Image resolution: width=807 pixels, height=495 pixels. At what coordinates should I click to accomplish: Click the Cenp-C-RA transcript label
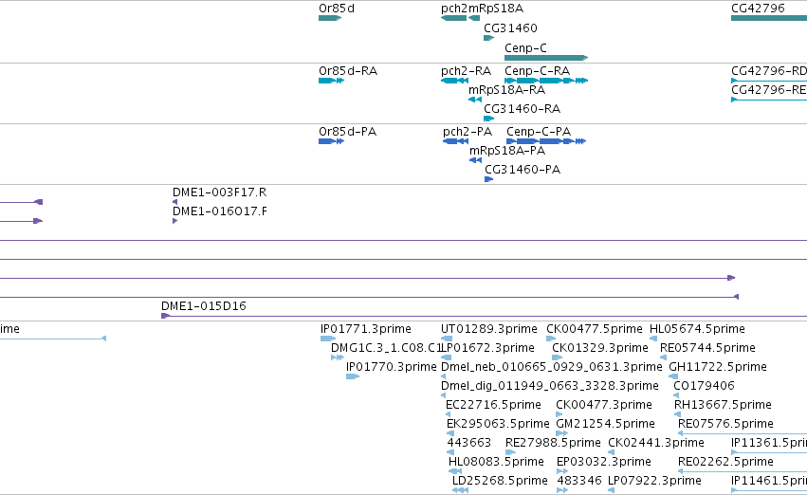pyautogui.click(x=537, y=70)
